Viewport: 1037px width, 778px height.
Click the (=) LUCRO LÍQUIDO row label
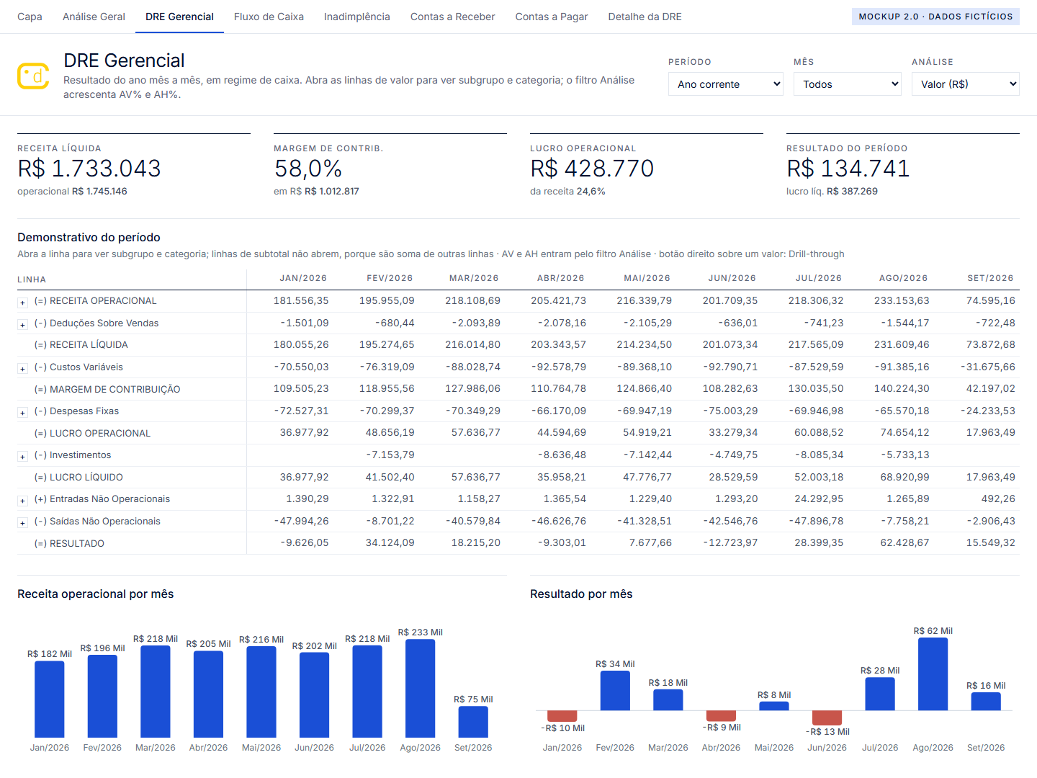tap(78, 478)
